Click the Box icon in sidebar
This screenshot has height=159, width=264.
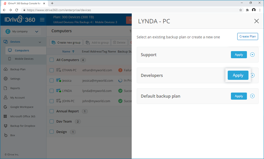click(6, 135)
